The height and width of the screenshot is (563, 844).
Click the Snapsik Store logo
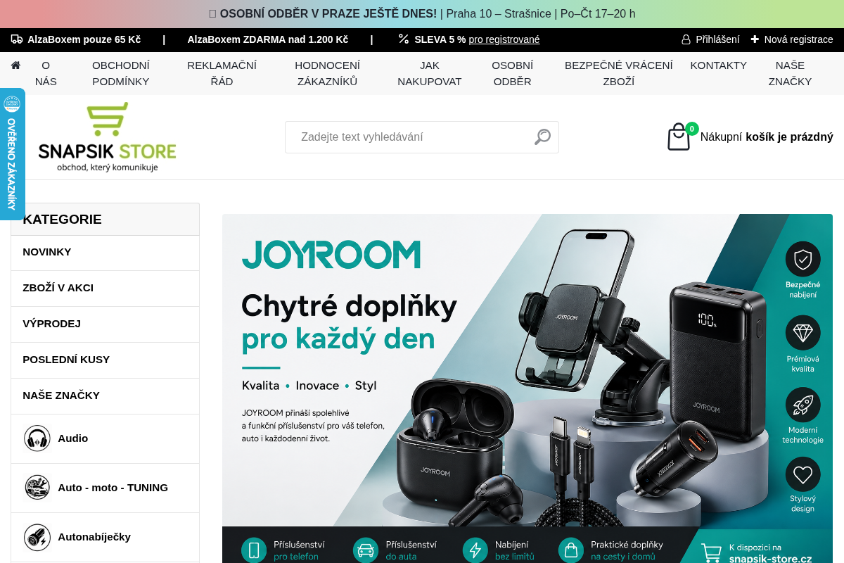click(x=107, y=137)
